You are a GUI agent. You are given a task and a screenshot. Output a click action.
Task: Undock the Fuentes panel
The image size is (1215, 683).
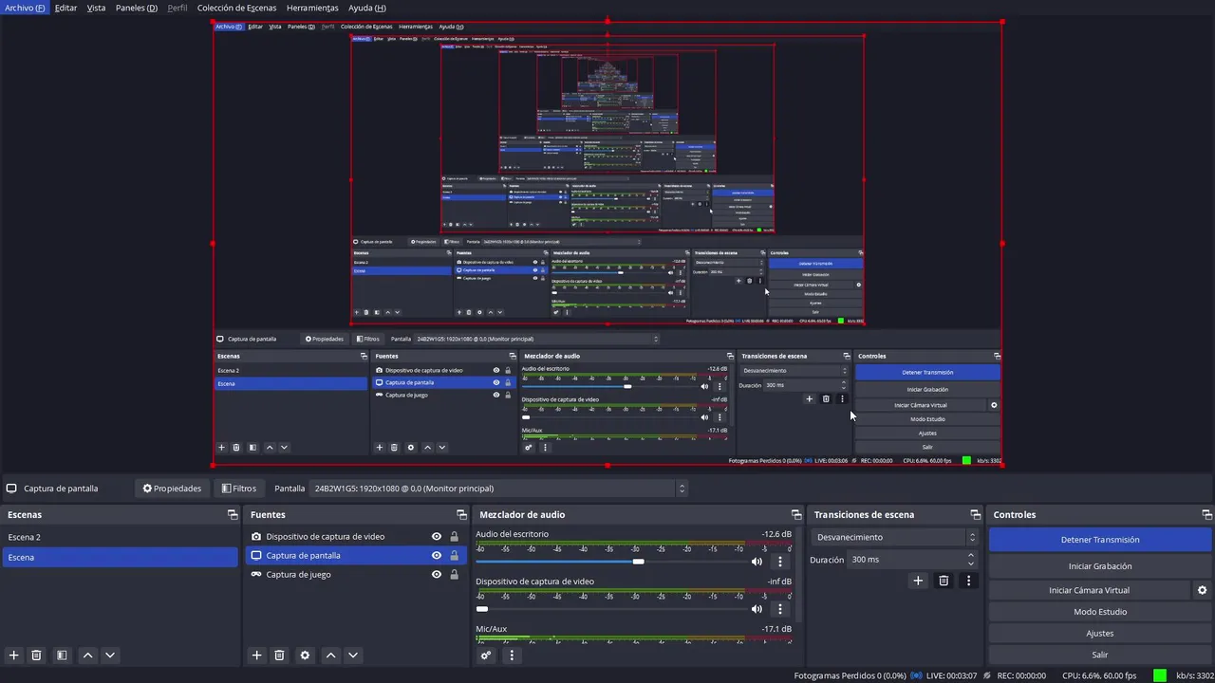pyautogui.click(x=461, y=515)
